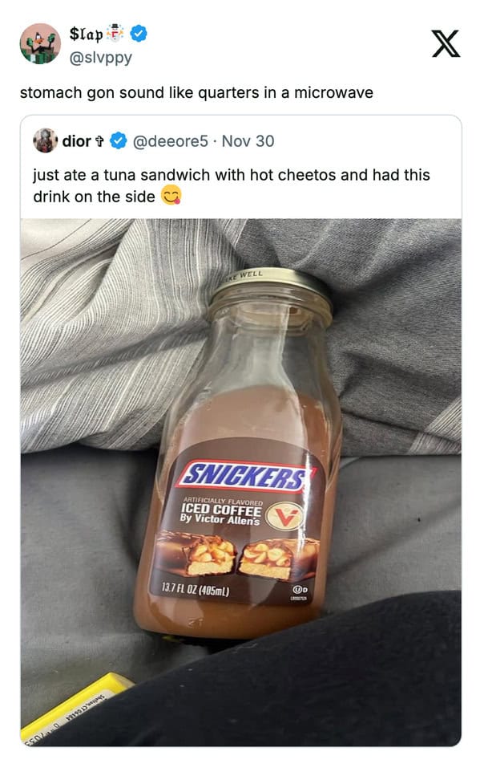This screenshot has width=480, height=772.
Task: Click the quoted tuna sandwich tweet text
Action: (231, 185)
